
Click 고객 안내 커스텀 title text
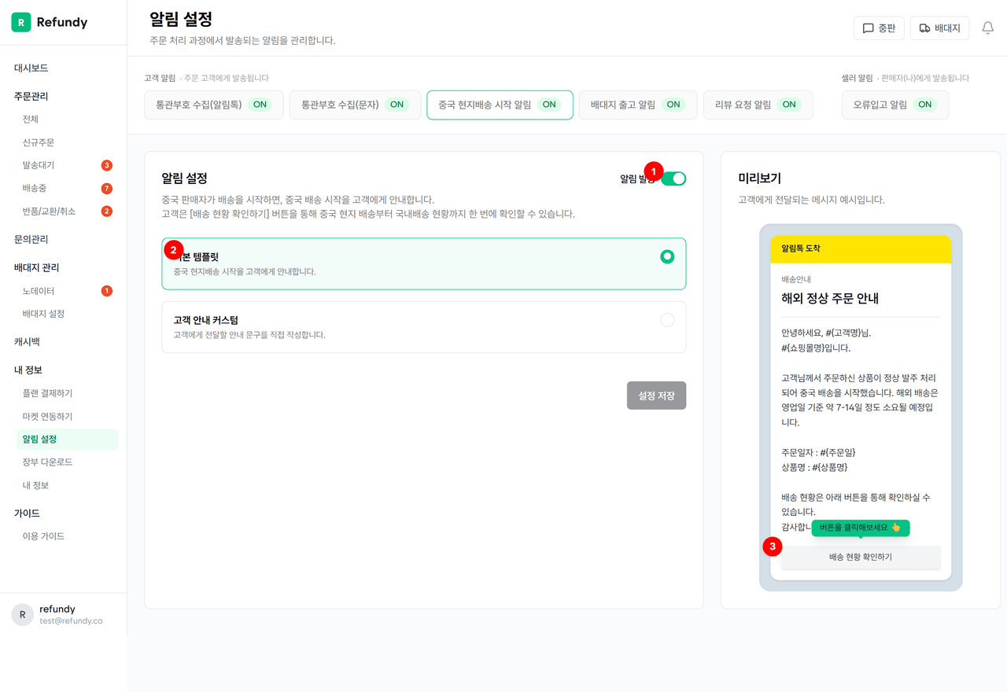coord(205,320)
